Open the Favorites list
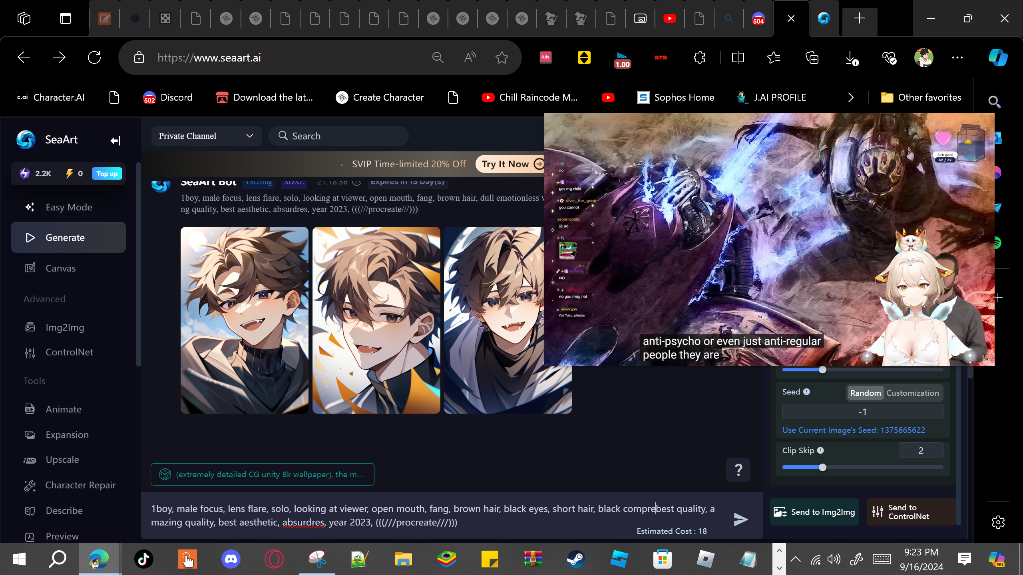 (774, 58)
